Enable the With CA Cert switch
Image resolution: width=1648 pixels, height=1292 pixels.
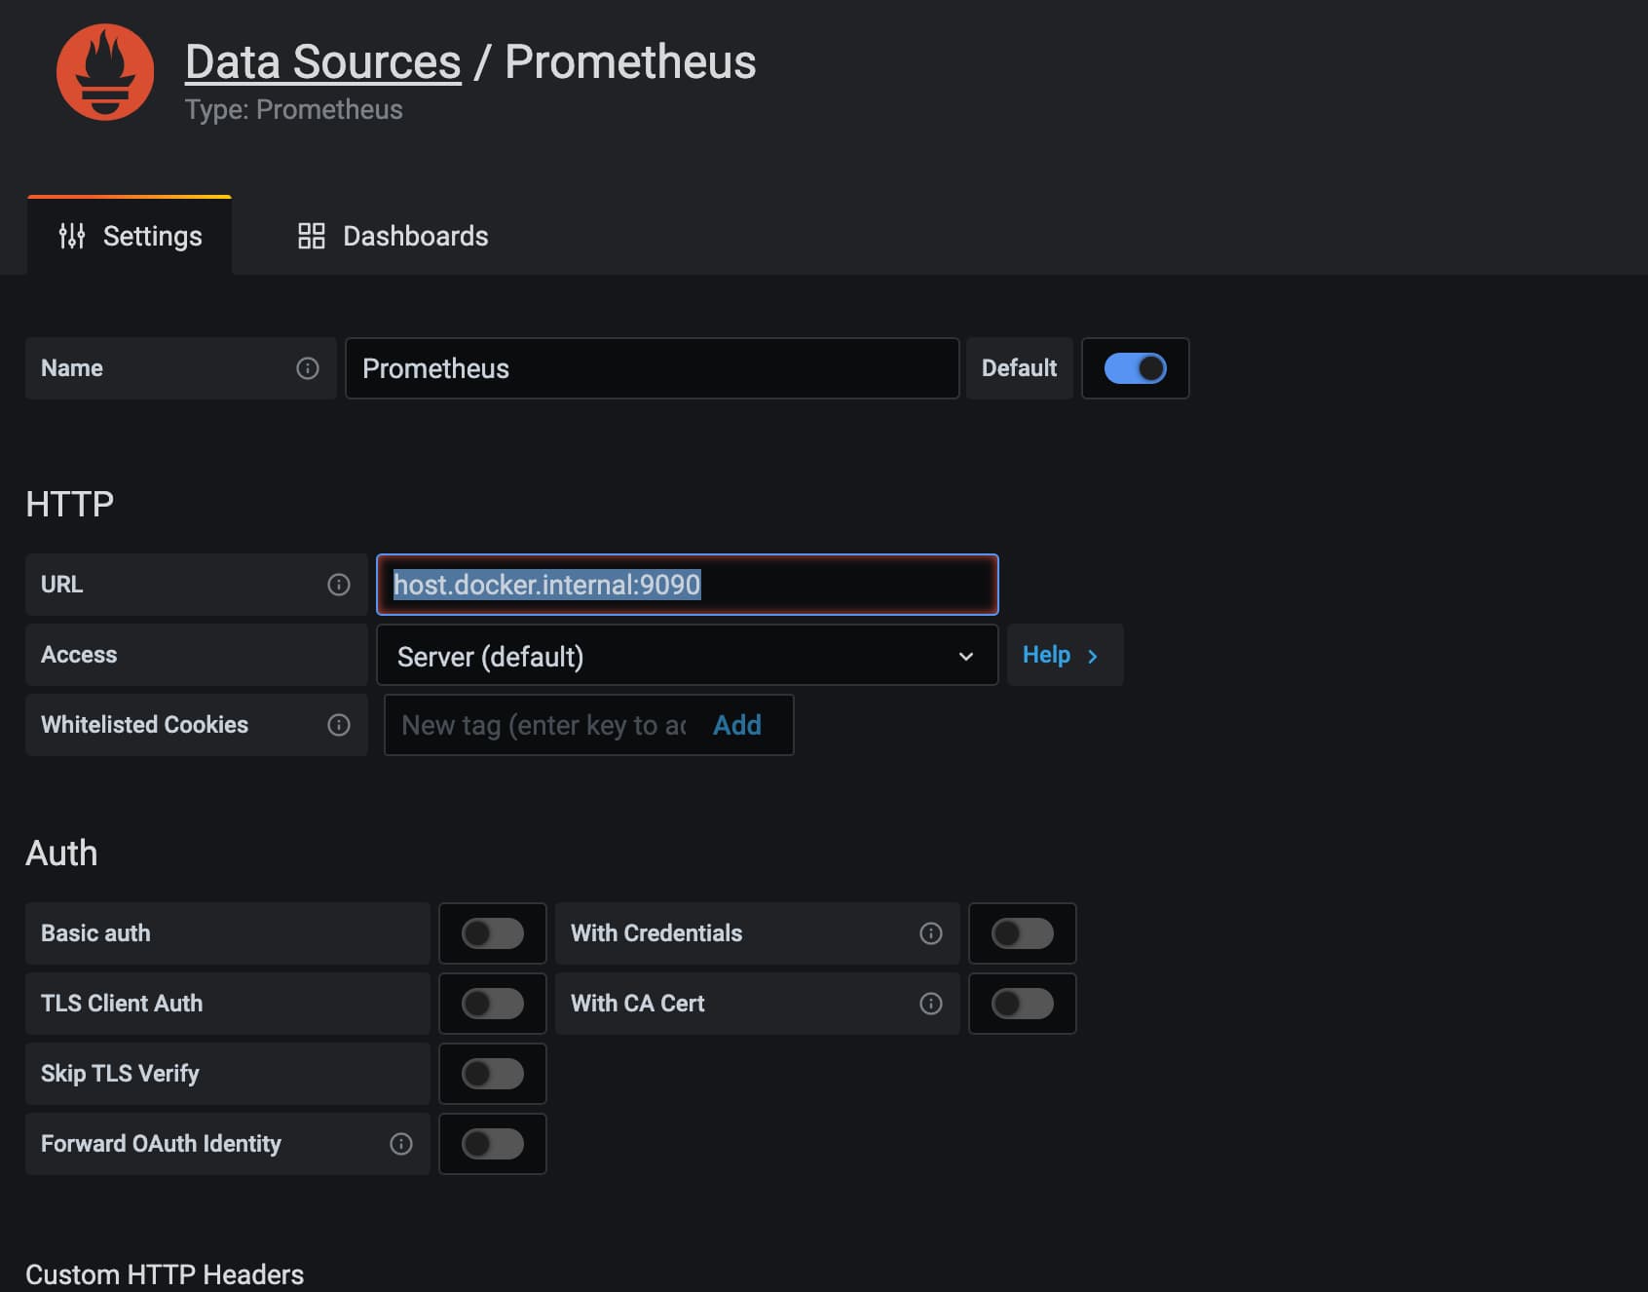(x=1023, y=1004)
